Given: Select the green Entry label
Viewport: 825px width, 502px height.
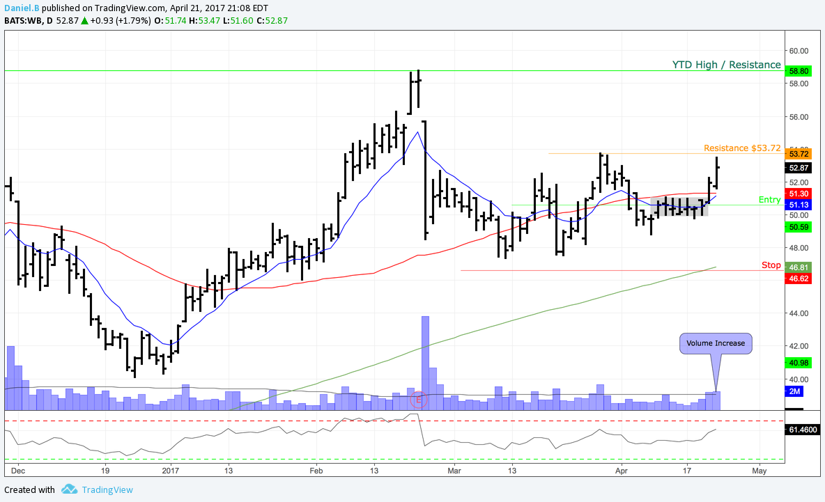Looking at the screenshot, I should click(769, 200).
